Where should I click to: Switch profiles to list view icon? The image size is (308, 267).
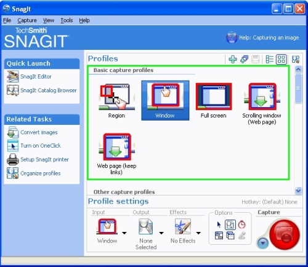tap(269, 60)
